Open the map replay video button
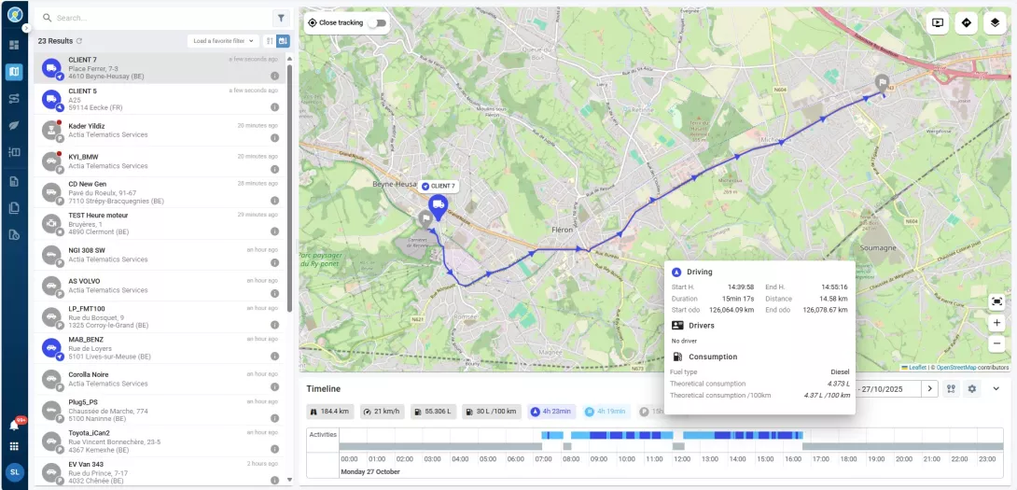The image size is (1017, 490). [937, 22]
